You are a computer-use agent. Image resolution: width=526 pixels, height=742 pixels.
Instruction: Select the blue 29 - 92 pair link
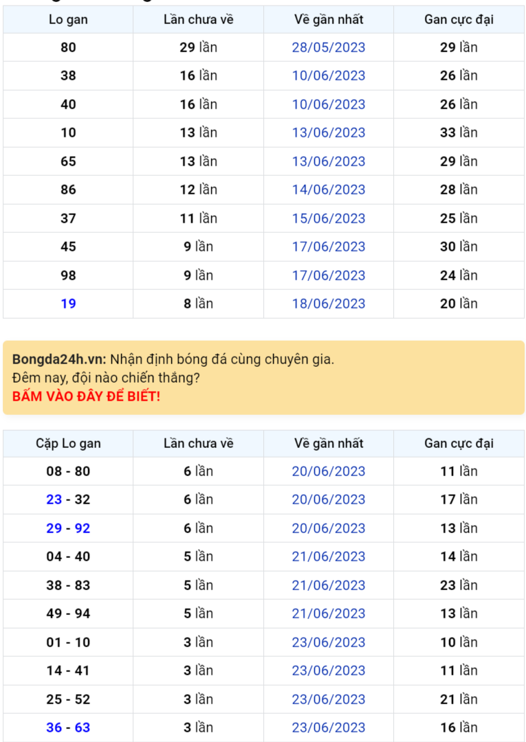pyautogui.click(x=68, y=528)
